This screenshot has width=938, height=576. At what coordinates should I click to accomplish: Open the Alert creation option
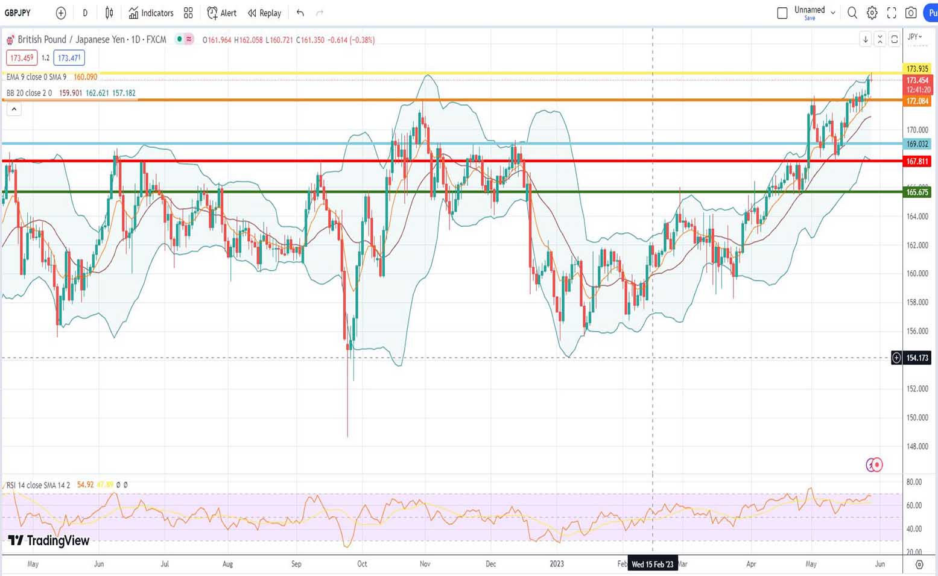coord(221,13)
